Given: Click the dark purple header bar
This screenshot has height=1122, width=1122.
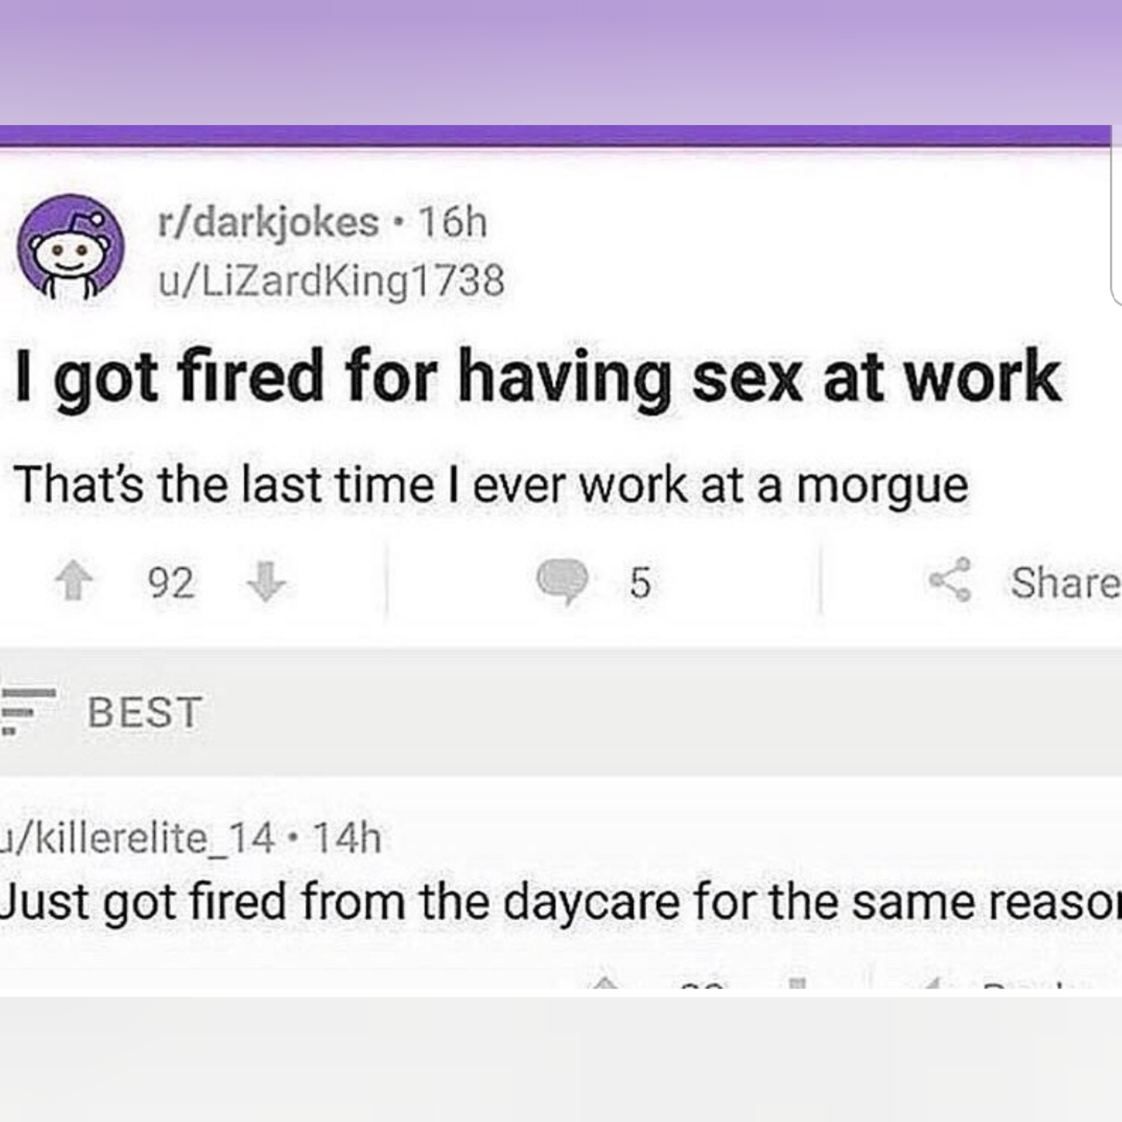Looking at the screenshot, I should (x=555, y=136).
